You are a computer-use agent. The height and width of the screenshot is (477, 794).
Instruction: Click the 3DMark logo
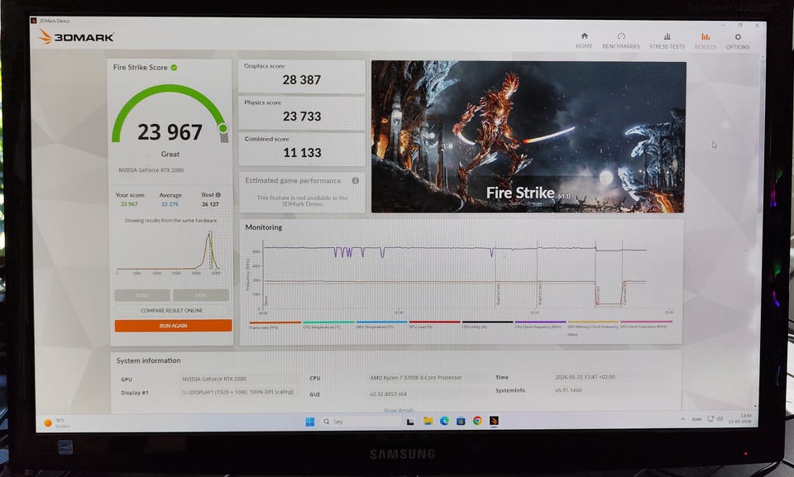(76, 37)
